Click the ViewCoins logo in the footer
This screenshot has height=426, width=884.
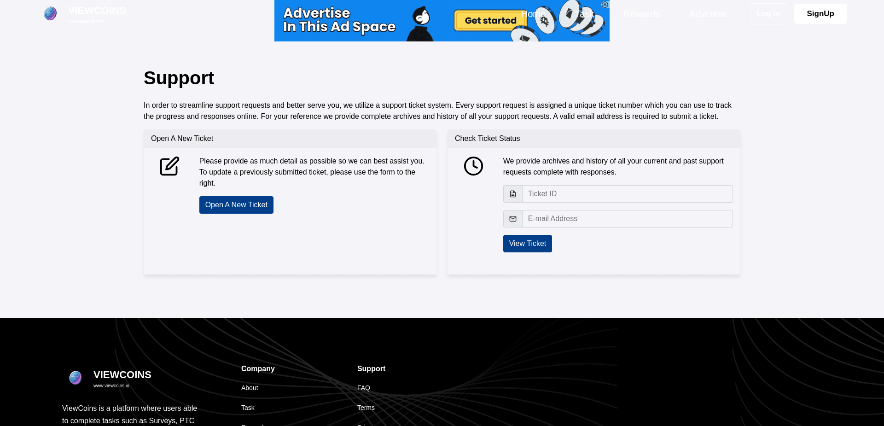coord(75,377)
